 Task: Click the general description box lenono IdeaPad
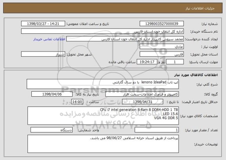coord(103,84)
